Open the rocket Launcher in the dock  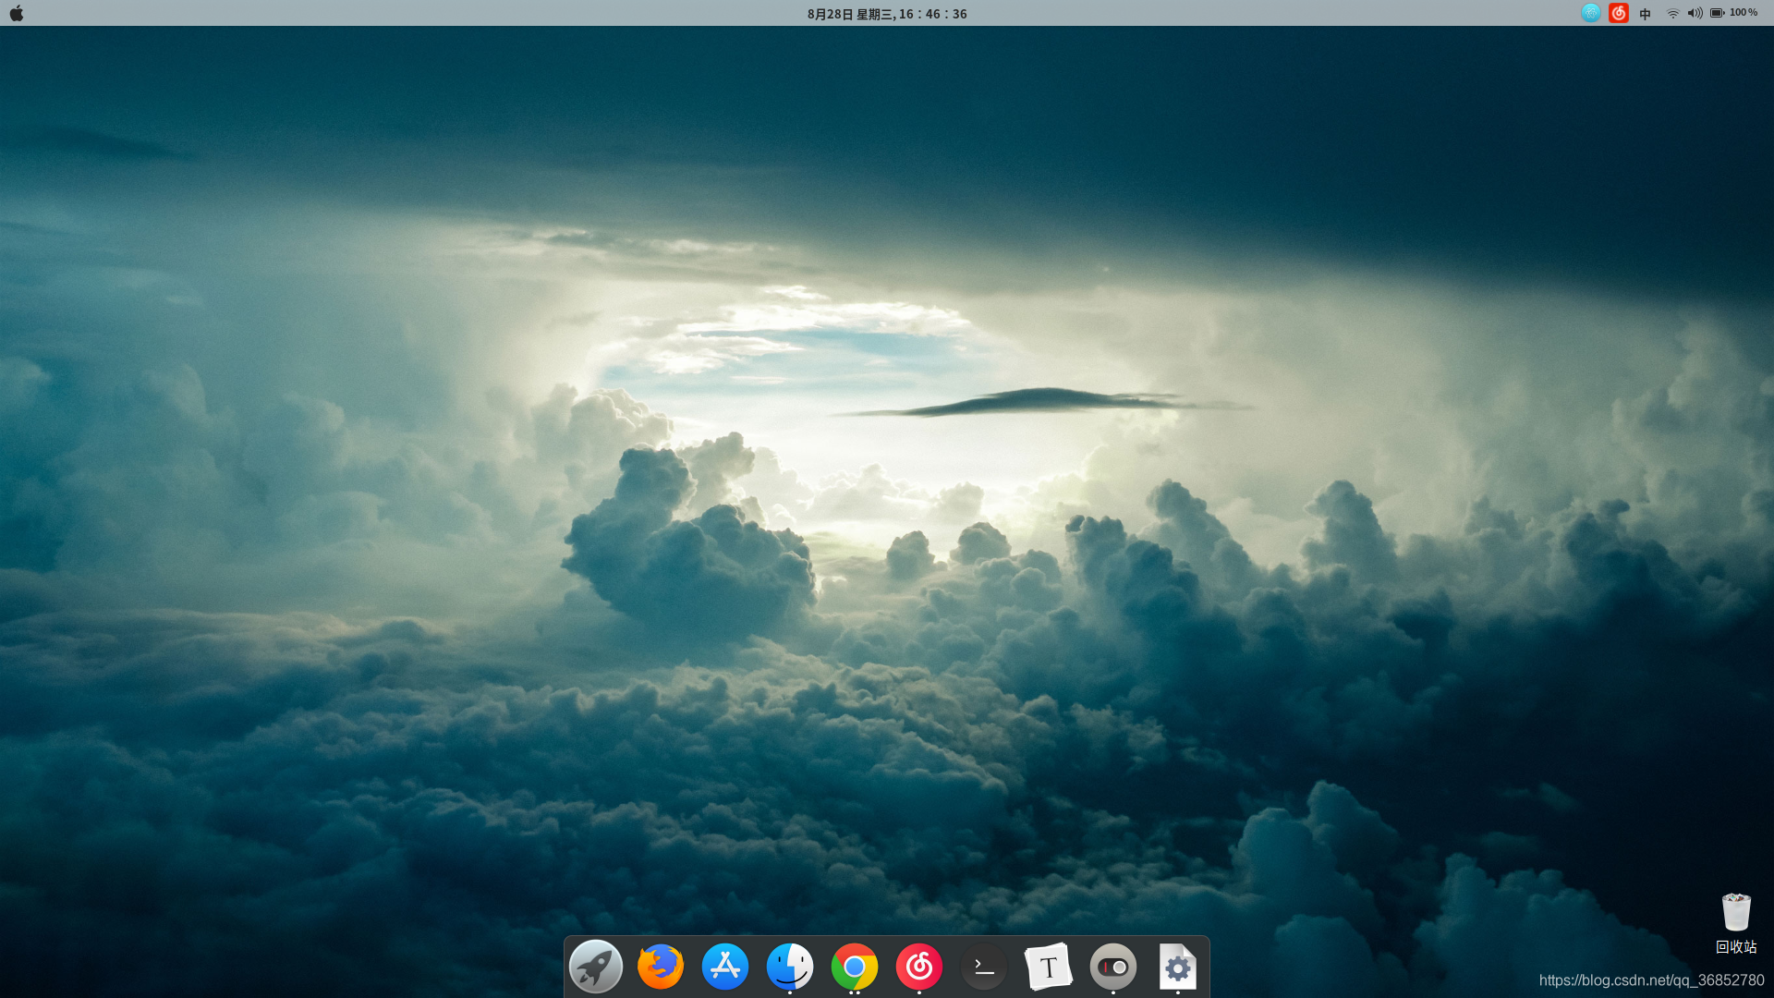click(x=596, y=967)
